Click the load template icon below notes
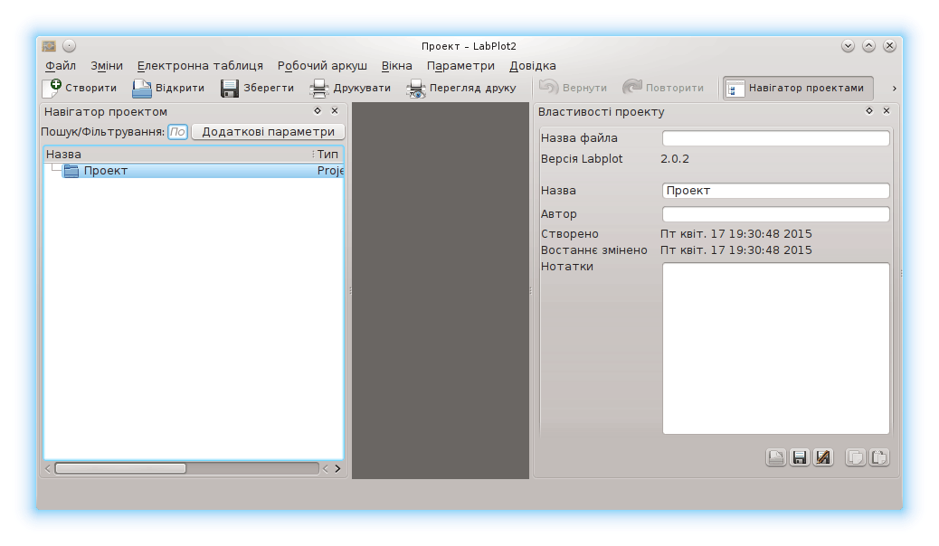 [x=775, y=457]
